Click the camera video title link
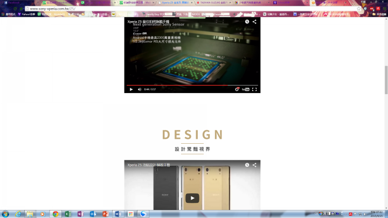 (148, 22)
